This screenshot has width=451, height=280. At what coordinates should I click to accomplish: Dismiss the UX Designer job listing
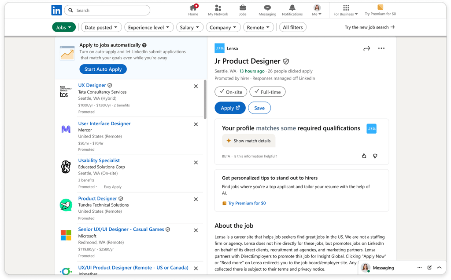click(x=196, y=86)
